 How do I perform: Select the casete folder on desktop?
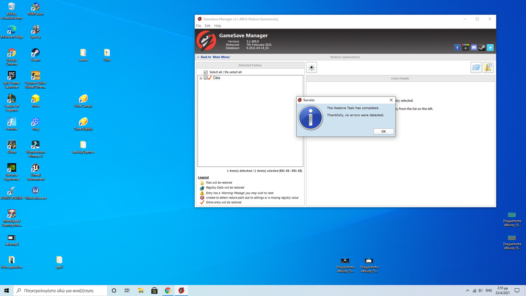83,55
